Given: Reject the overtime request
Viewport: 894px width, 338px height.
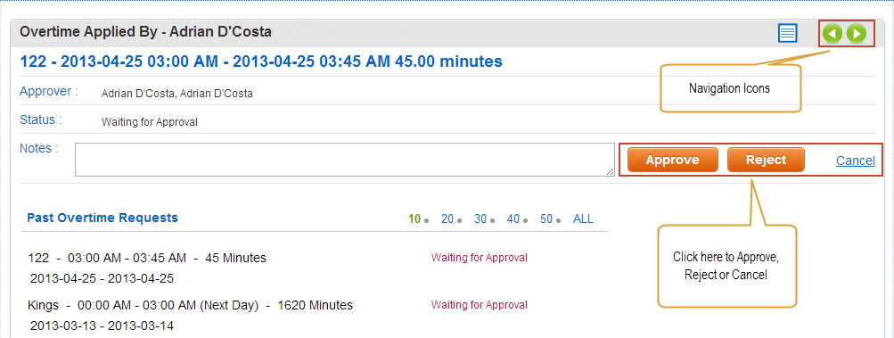Looking at the screenshot, I should pyautogui.click(x=766, y=160).
